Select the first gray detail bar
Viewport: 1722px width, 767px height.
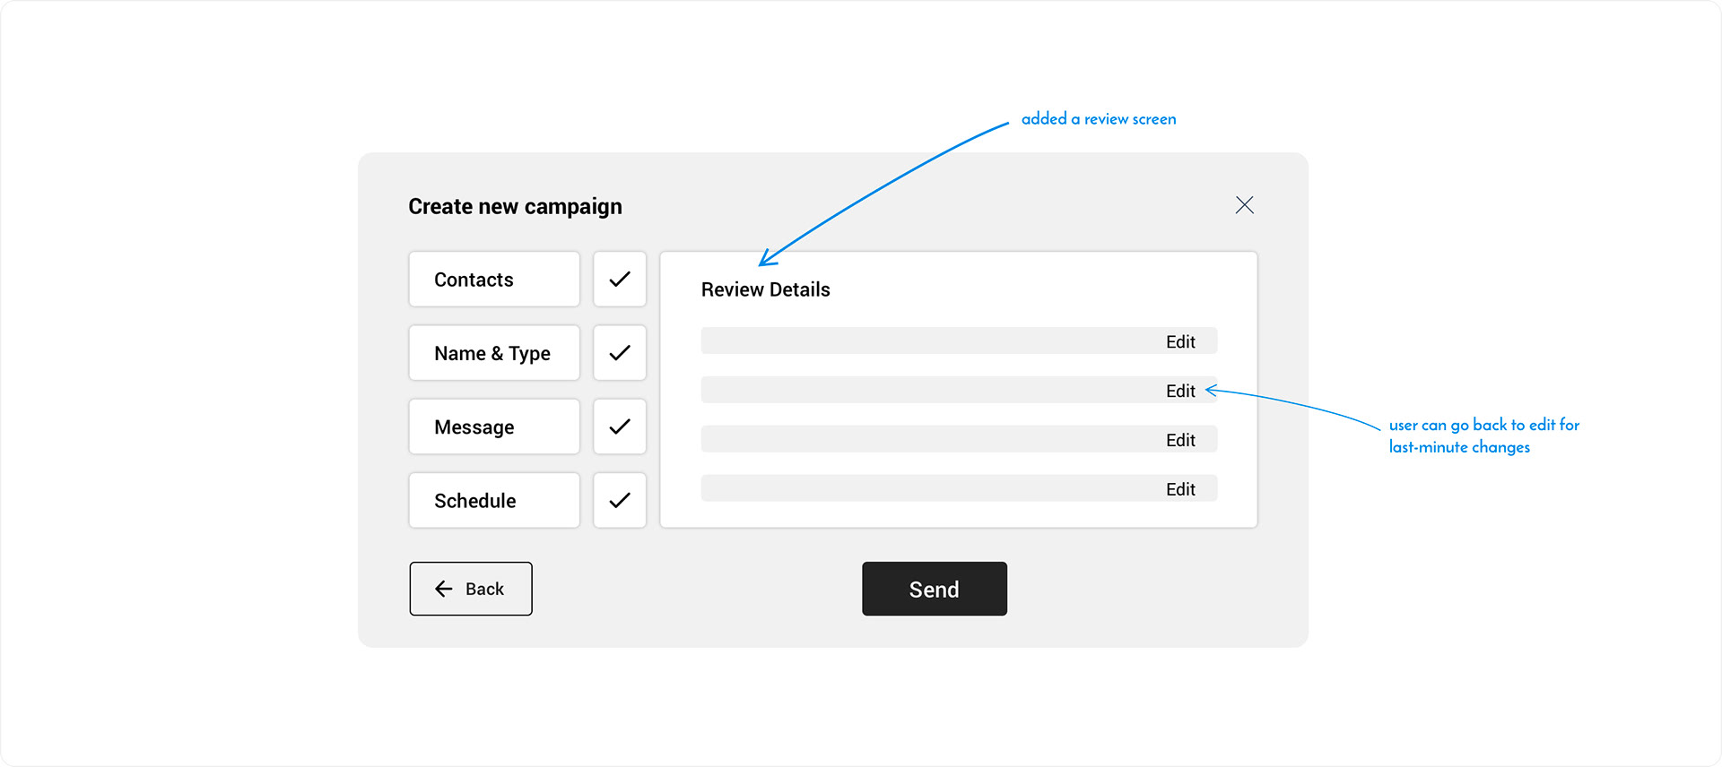click(x=959, y=340)
